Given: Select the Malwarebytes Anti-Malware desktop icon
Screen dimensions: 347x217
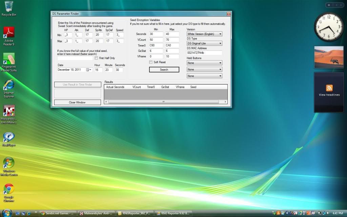Looking at the screenshot, I should tap(8, 114).
